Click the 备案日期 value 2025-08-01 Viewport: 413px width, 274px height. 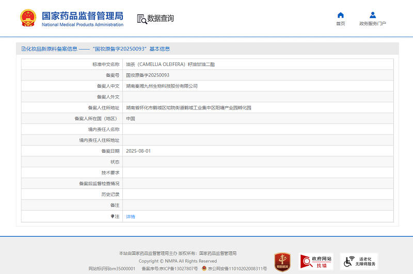point(138,151)
